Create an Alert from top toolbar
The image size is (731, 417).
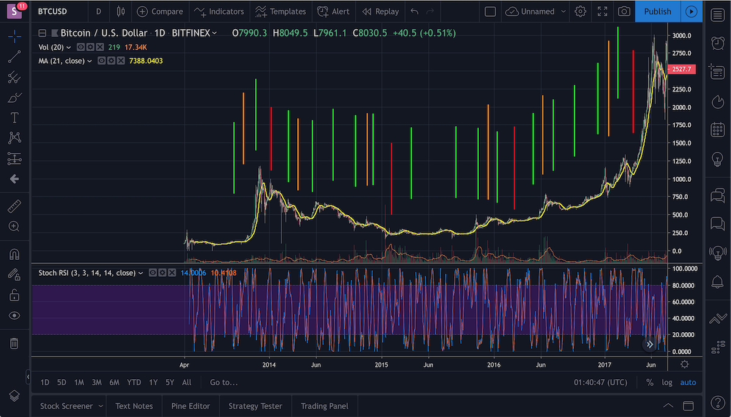[x=334, y=12]
